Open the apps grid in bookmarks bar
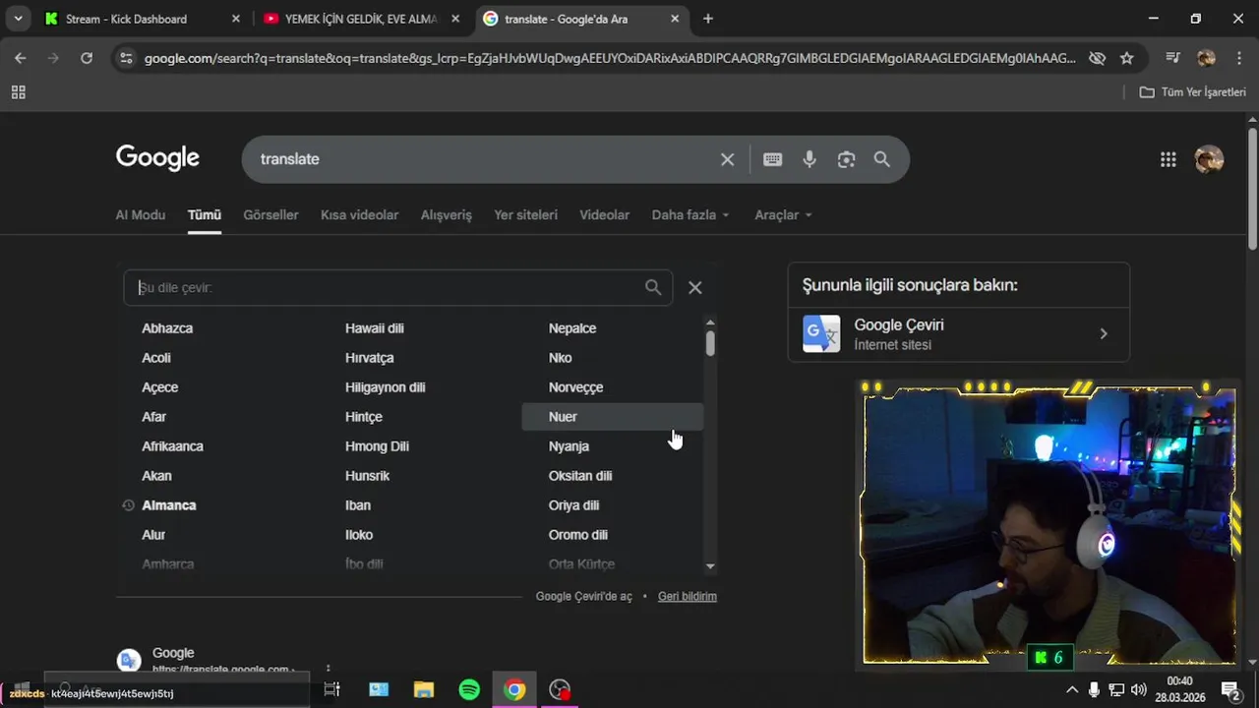 tap(18, 92)
